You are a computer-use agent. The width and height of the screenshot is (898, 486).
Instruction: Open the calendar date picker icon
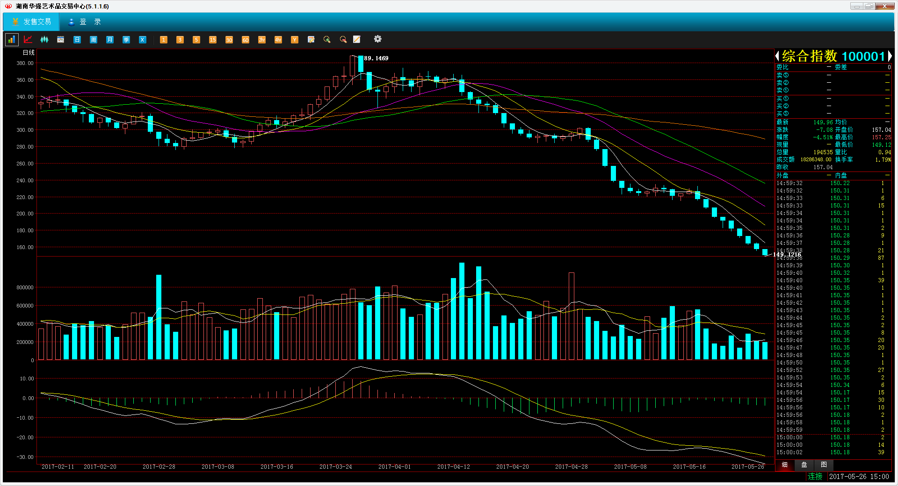point(61,40)
